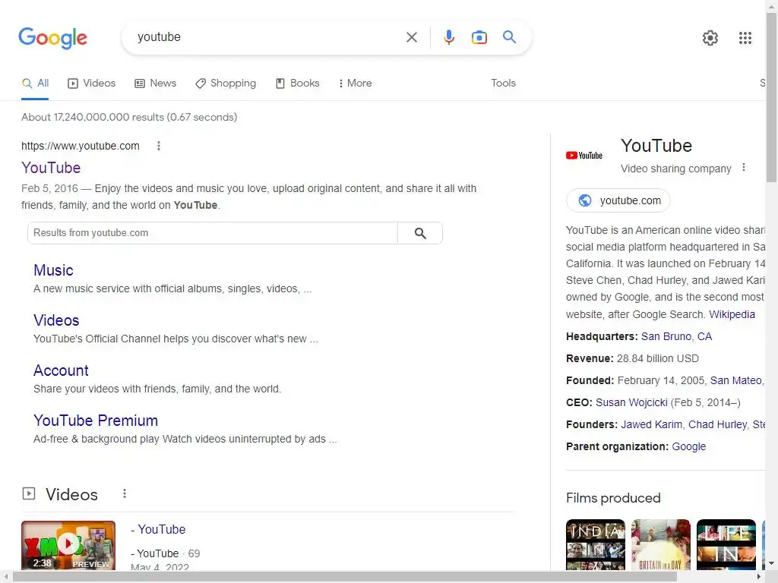Open the Wikipedia link in description

pos(732,314)
